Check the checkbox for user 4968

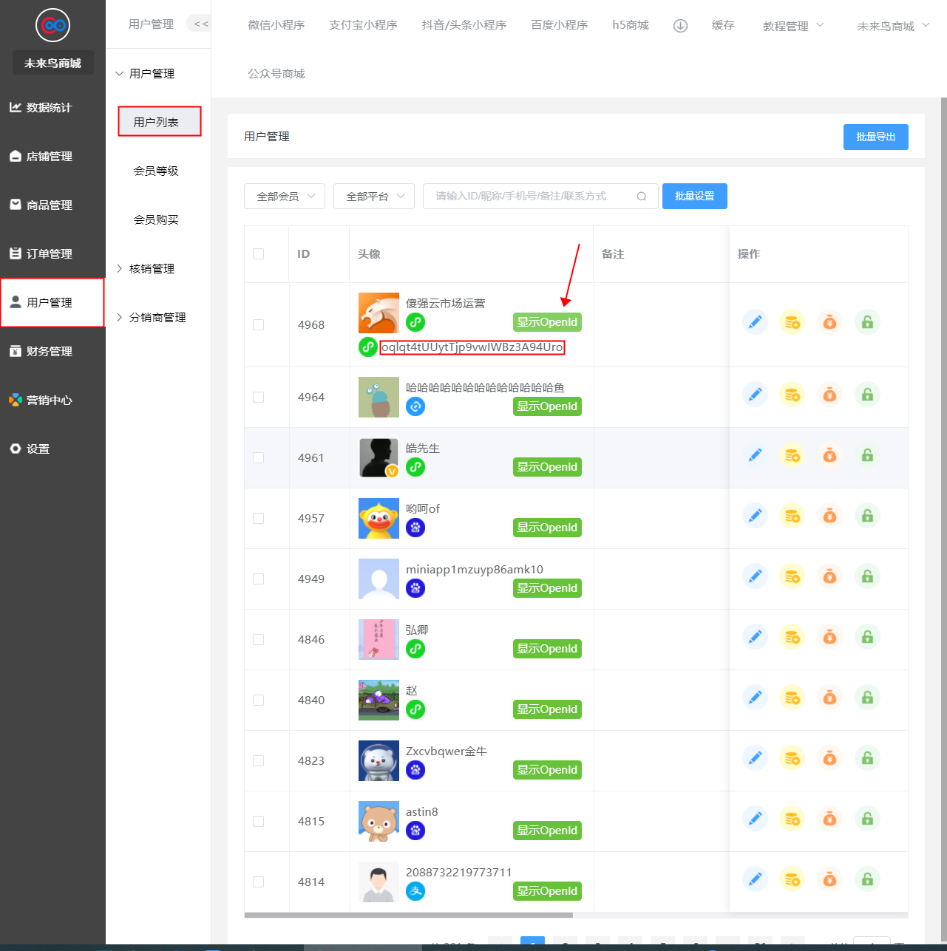(258, 325)
